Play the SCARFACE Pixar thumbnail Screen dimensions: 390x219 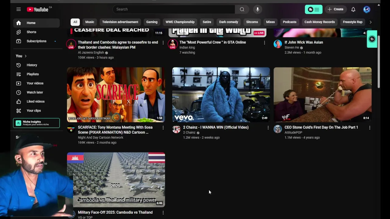116,95
